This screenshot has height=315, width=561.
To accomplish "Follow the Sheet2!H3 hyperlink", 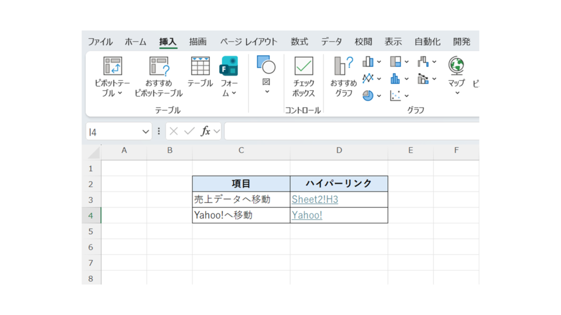I will [x=314, y=200].
